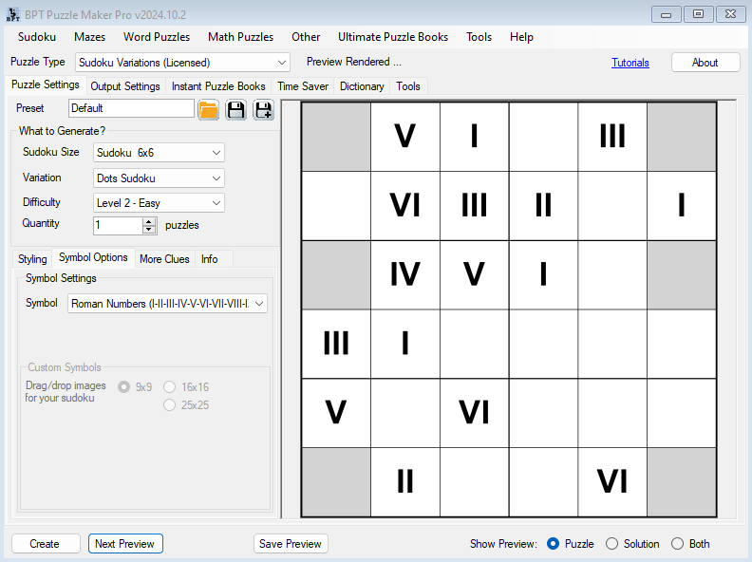Decrease puzzle quantity with down arrow
This screenshot has height=562, width=752.
pos(149,230)
